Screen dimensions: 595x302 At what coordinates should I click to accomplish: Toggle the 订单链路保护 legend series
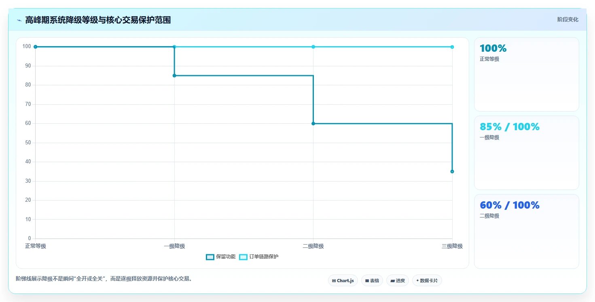(x=259, y=257)
